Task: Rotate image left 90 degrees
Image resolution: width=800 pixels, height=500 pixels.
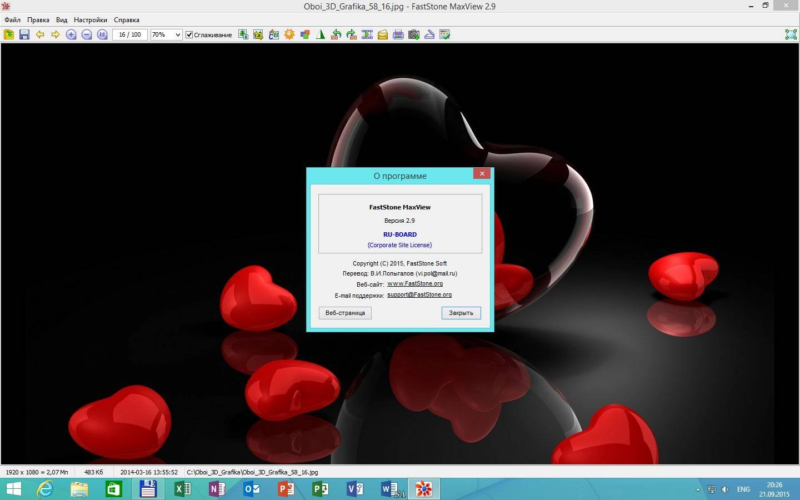Action: [336, 34]
